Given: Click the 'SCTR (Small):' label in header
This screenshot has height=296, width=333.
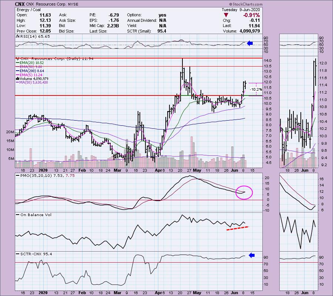Looking at the screenshot, I should (139, 31).
